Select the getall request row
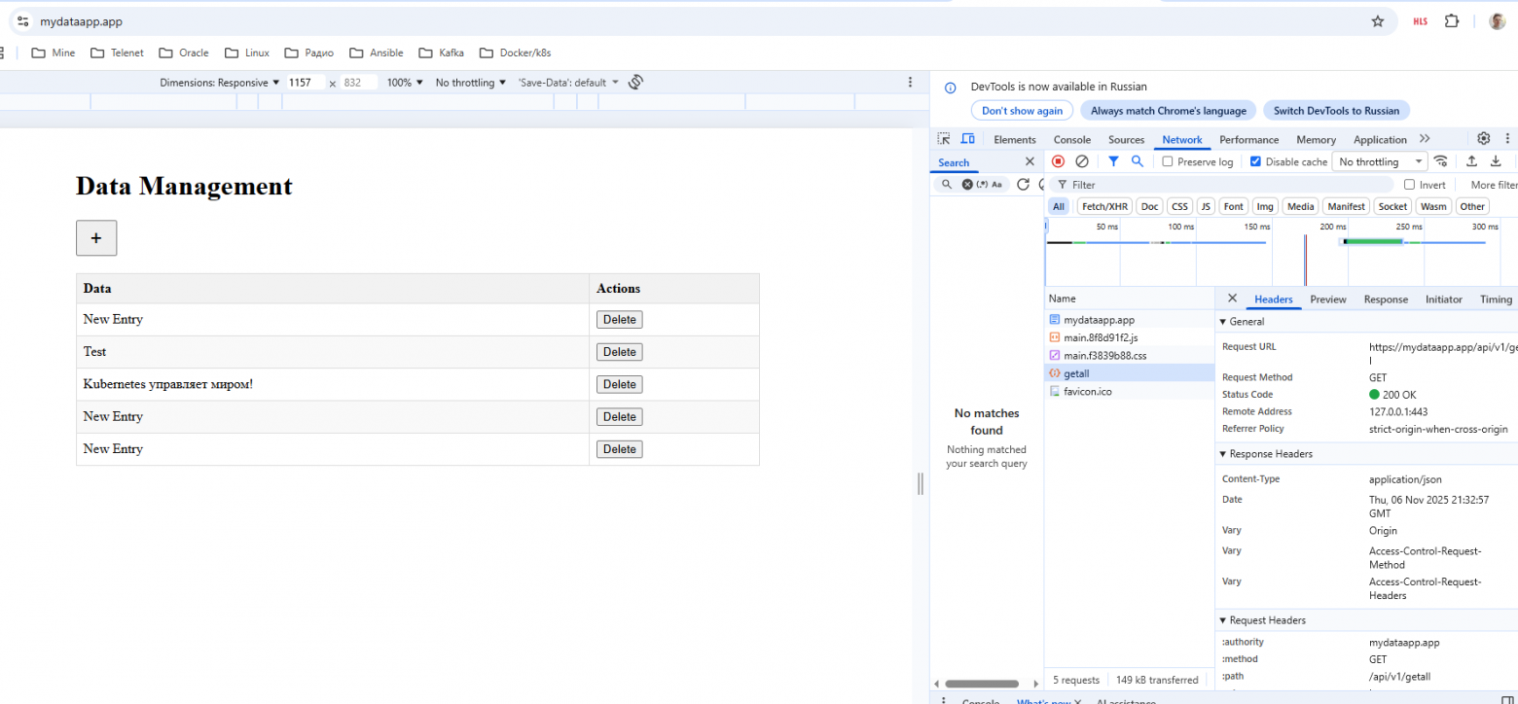The width and height of the screenshot is (1518, 704). coord(1075,372)
